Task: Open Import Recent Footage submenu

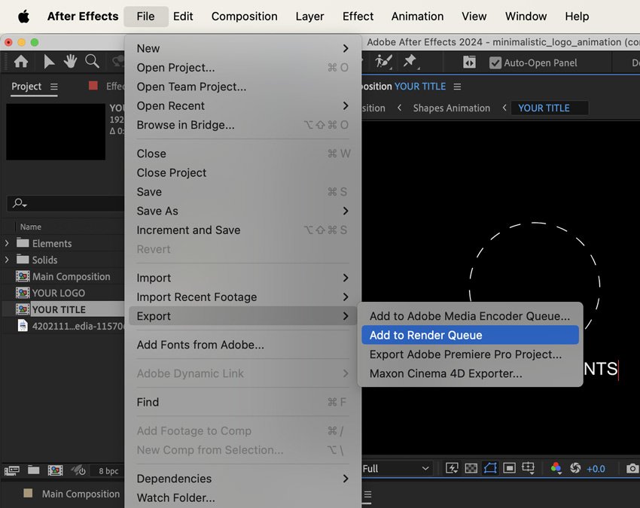Action: [243, 297]
